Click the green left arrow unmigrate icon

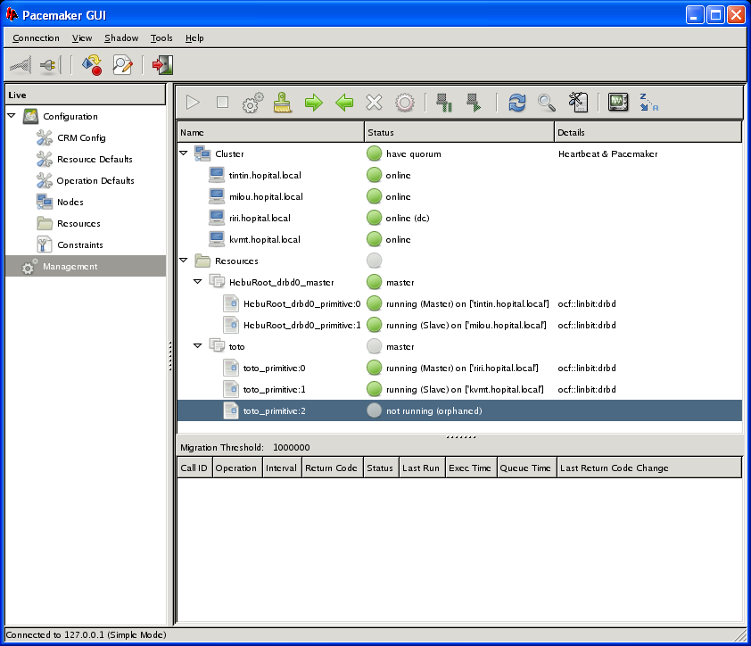coord(344,103)
